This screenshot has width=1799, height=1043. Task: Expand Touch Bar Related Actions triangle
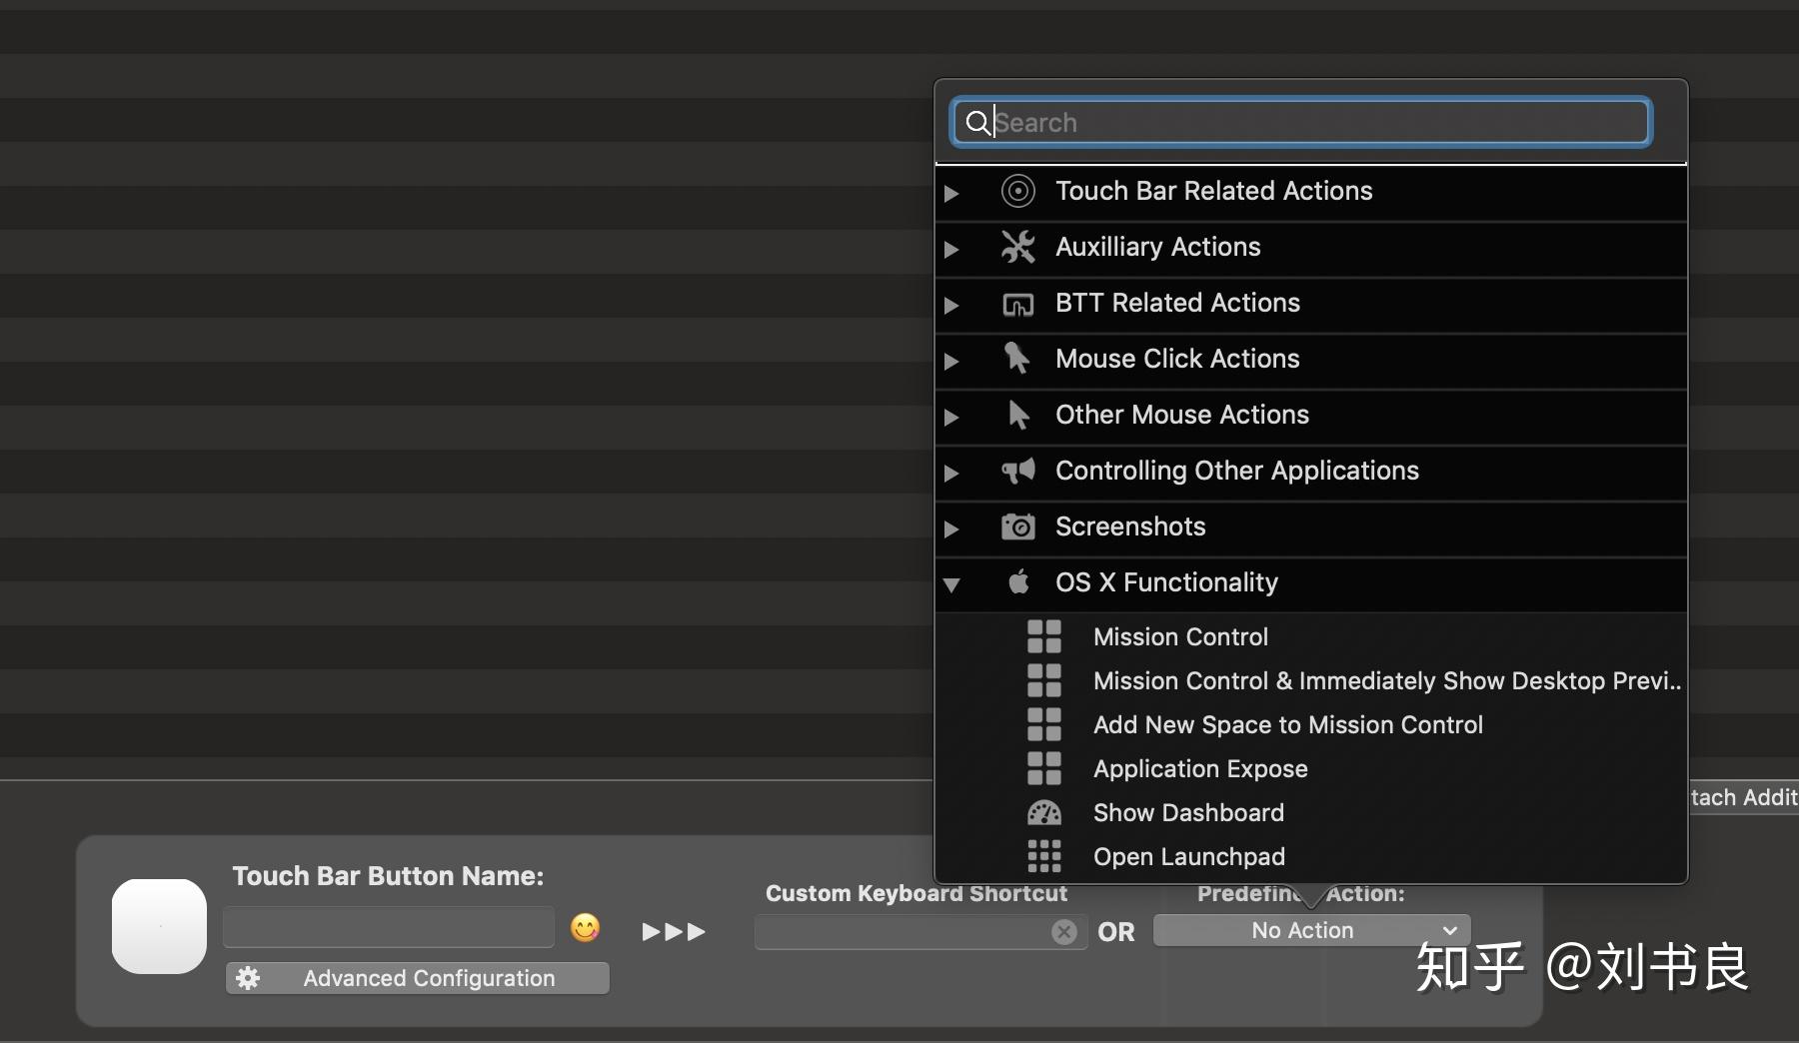[x=951, y=193]
